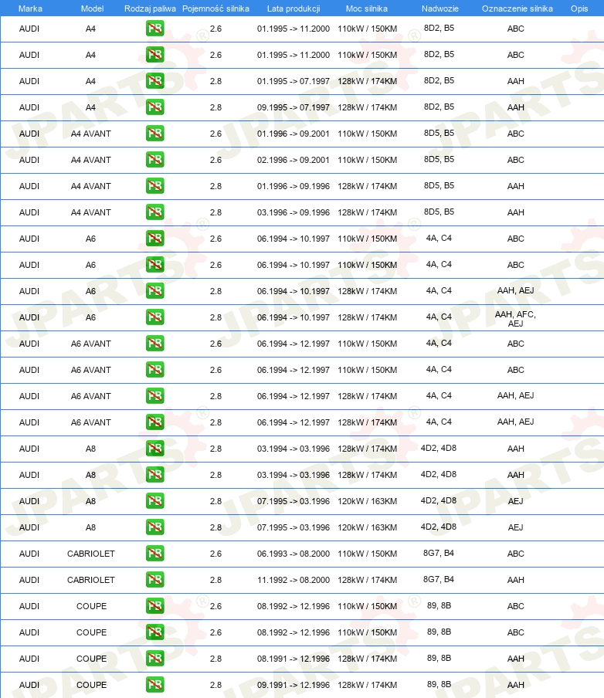Click petrol fuel icon in A4 row 01.1995 -> 07.1997

(x=155, y=81)
